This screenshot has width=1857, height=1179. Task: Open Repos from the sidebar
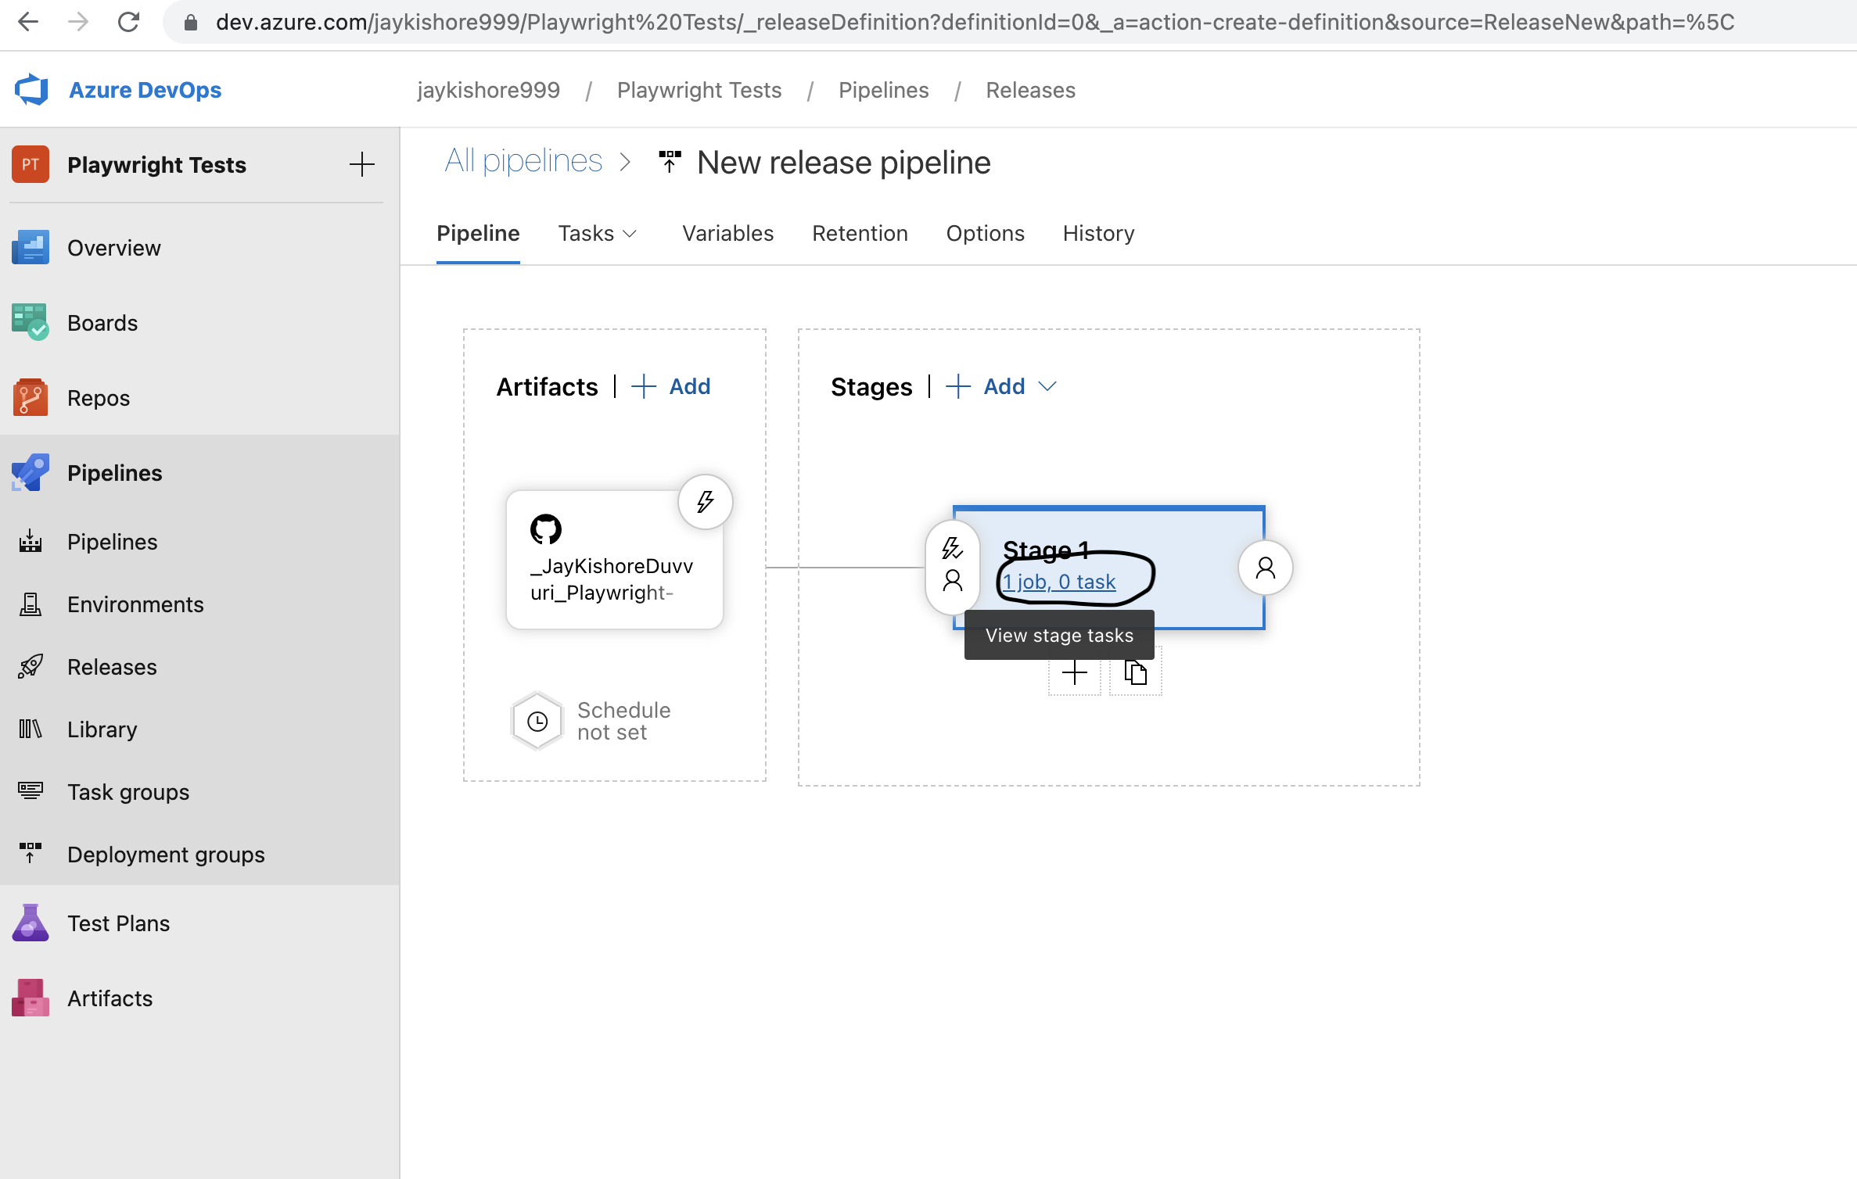tap(199, 398)
